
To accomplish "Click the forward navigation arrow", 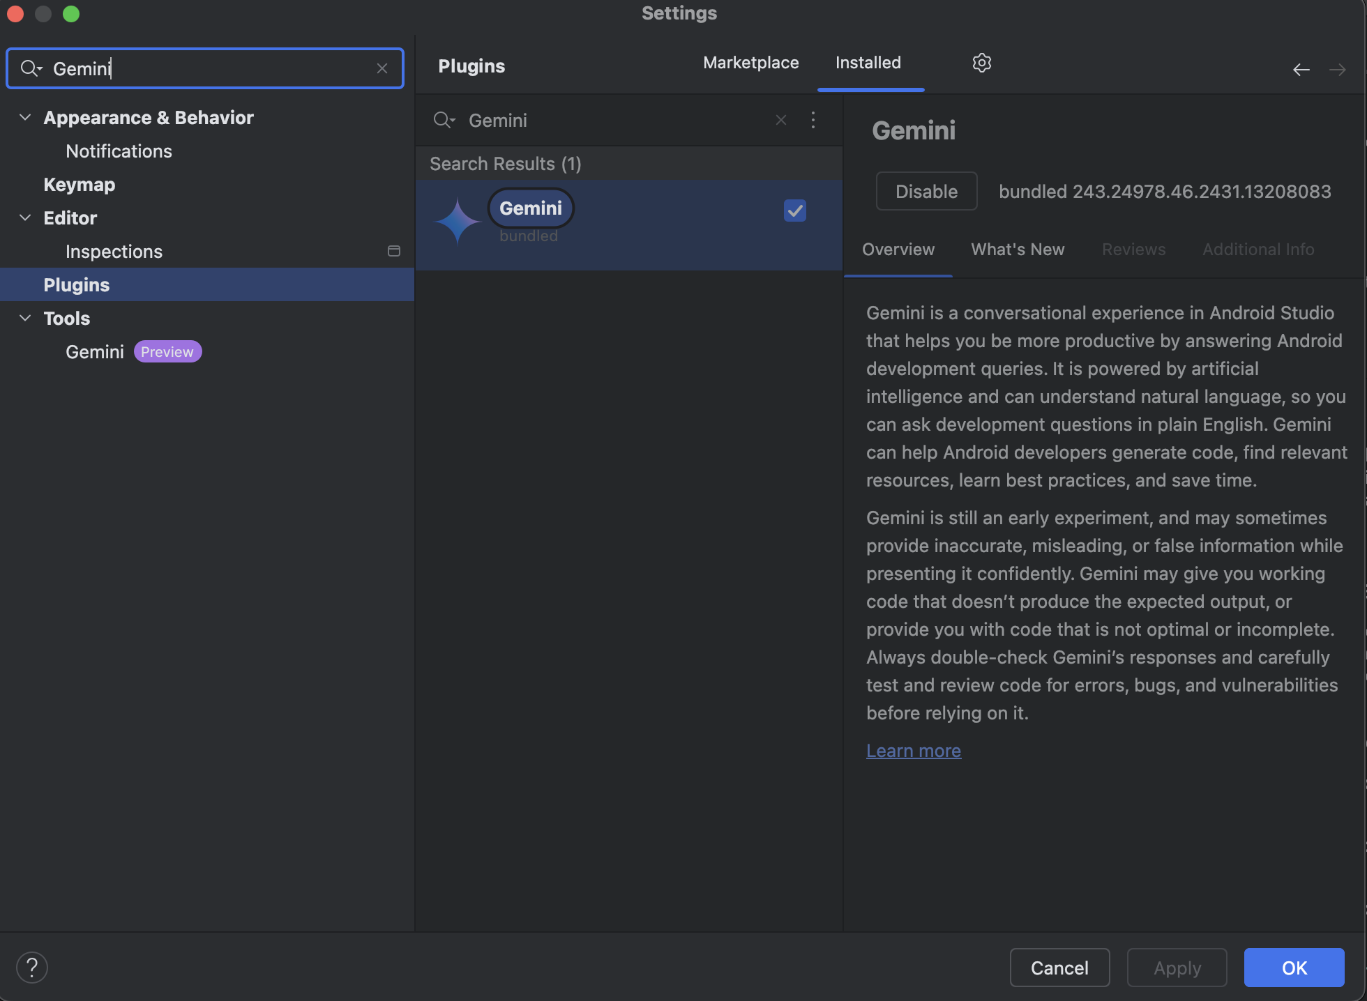I will pyautogui.click(x=1337, y=70).
